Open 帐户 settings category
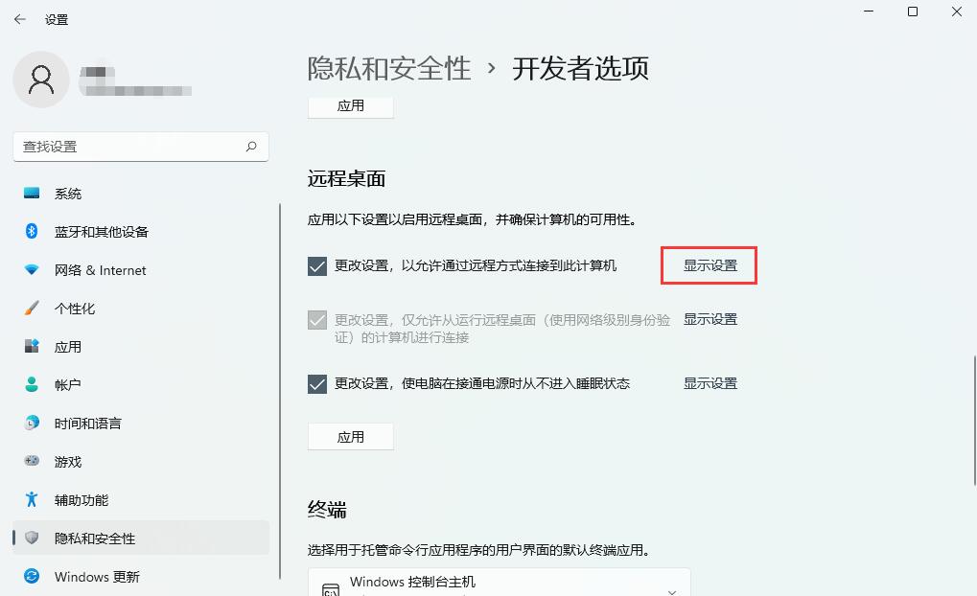The width and height of the screenshot is (977, 596). tap(141, 385)
